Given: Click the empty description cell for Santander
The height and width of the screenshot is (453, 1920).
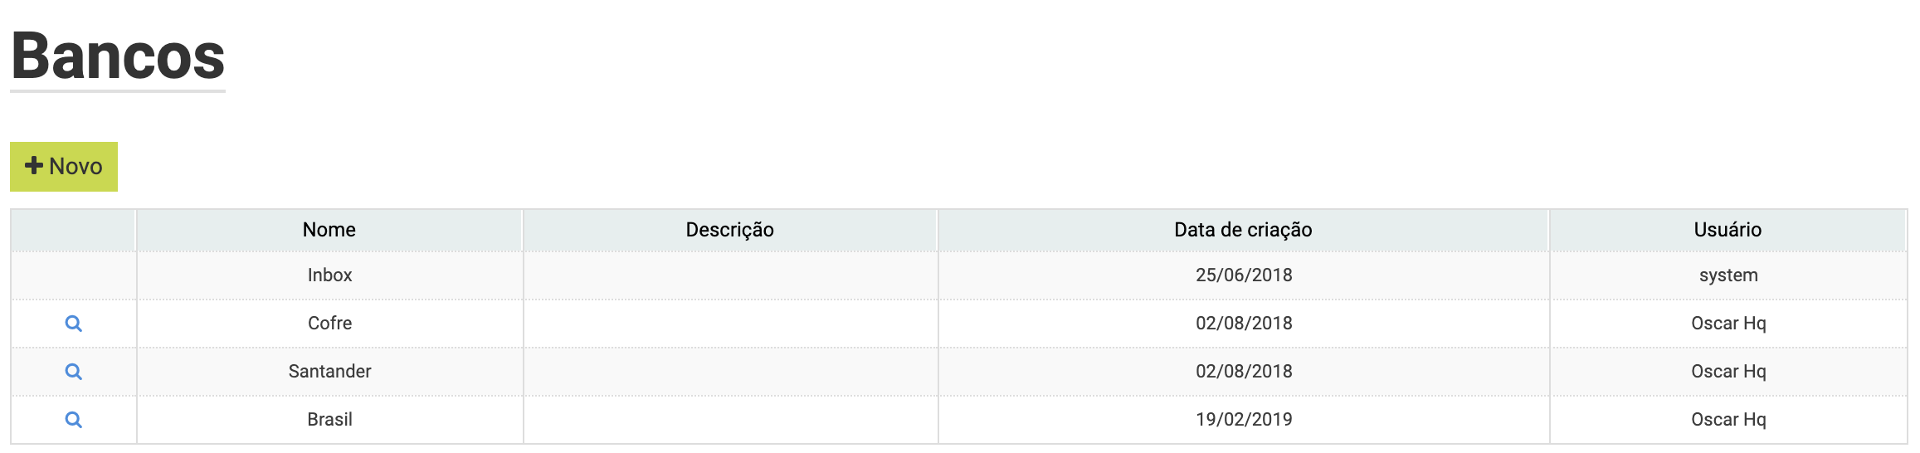Looking at the screenshot, I should (730, 372).
